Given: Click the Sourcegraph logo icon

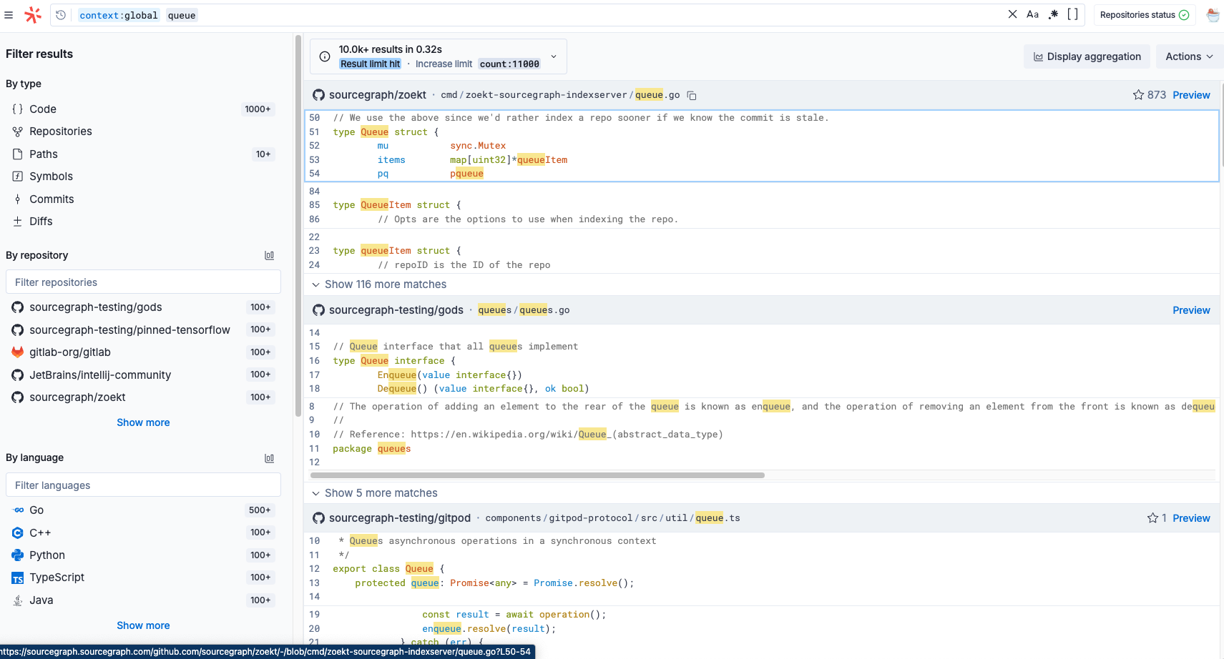Looking at the screenshot, I should point(33,15).
